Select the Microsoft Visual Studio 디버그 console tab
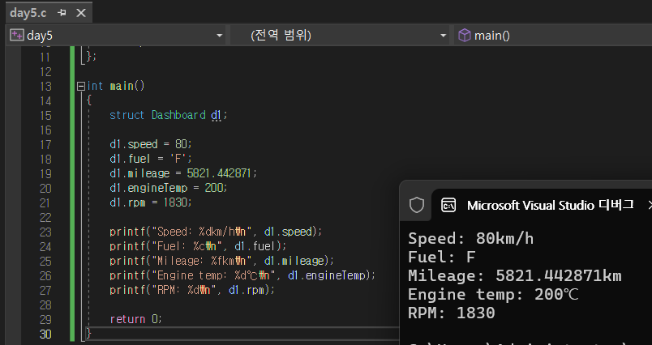 click(550, 205)
